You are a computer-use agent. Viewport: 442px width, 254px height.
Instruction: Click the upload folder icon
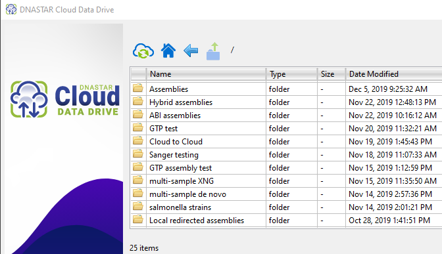pos(213,51)
